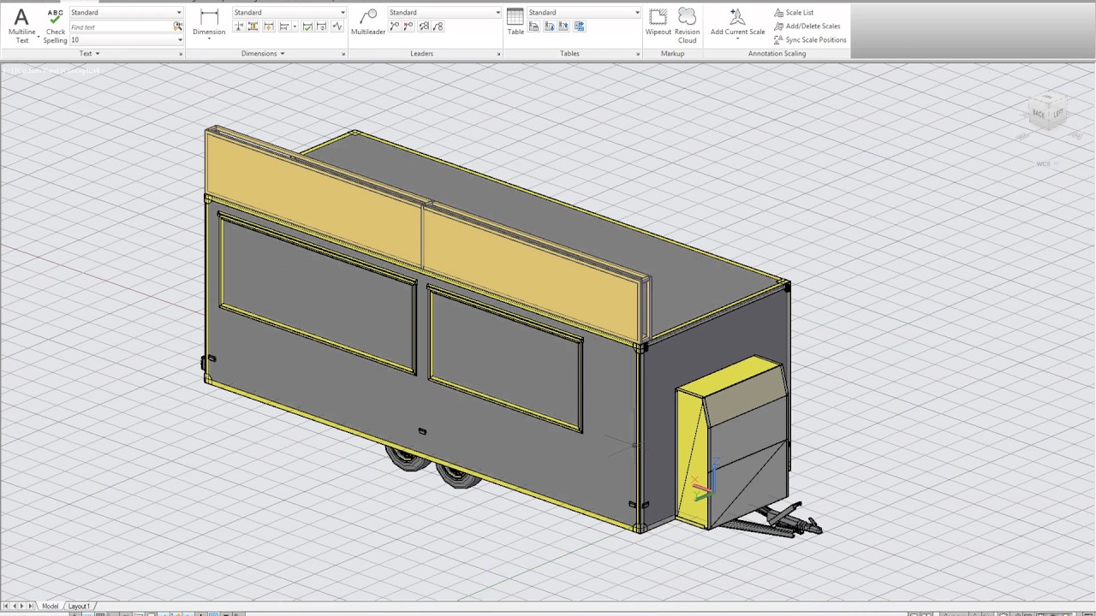This screenshot has width=1096, height=616.
Task: Open the Add Current Scale dropdown arrow
Action: 737,39
